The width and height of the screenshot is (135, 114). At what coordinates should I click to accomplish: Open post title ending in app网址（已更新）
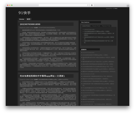pos(42,76)
